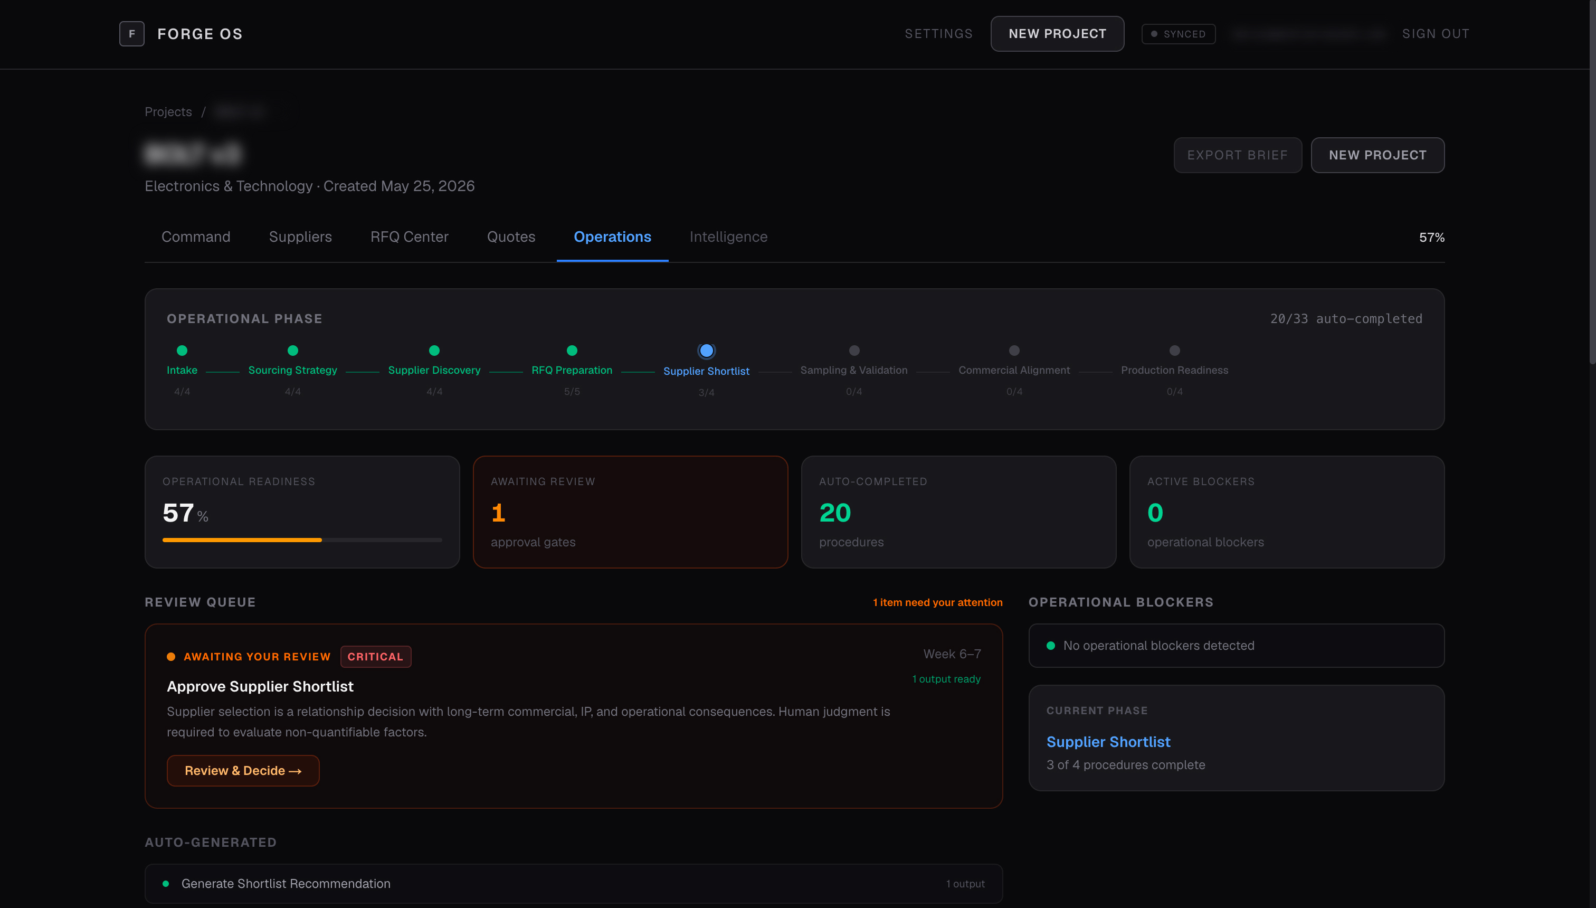The image size is (1596, 908).
Task: Switch to the Command tab
Action: pyautogui.click(x=196, y=237)
